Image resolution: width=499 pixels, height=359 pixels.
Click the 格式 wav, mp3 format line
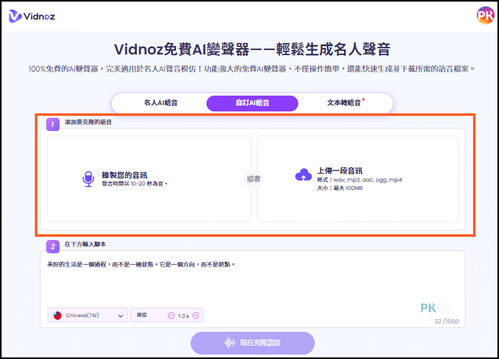[359, 180]
